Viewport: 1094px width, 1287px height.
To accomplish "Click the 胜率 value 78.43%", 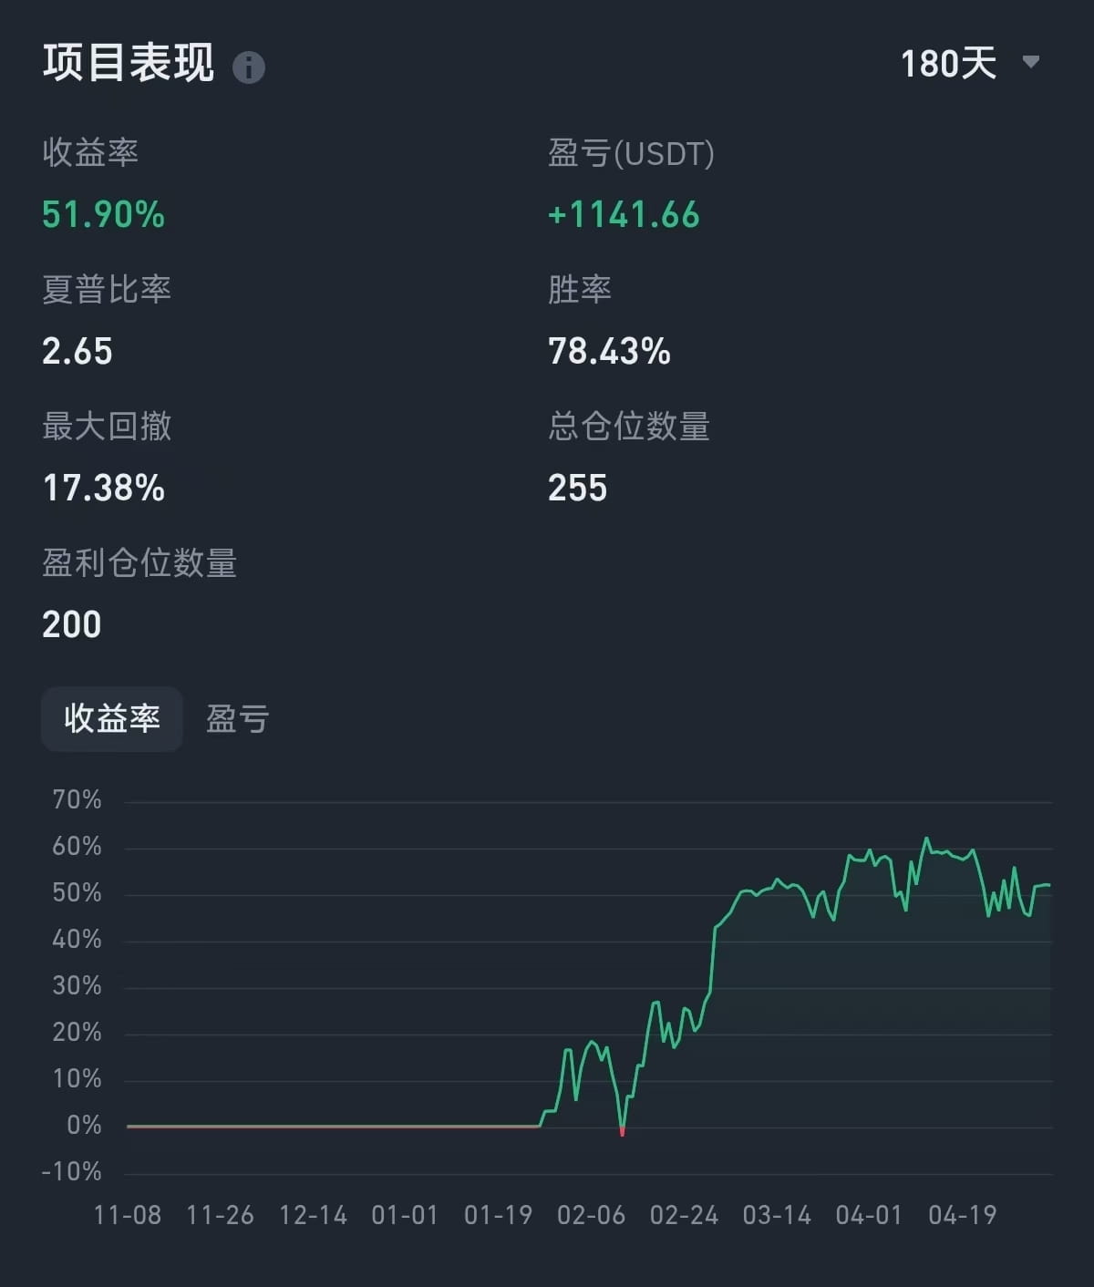I will tap(609, 352).
